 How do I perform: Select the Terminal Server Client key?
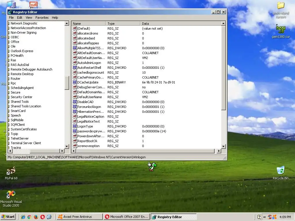[x=26, y=143]
